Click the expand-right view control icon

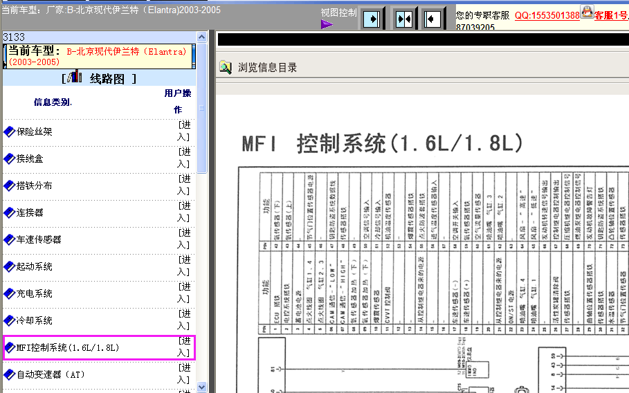tap(372, 19)
